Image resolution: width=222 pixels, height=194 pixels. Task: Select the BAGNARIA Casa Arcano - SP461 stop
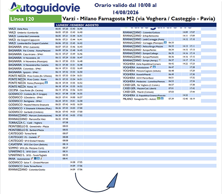[x=26, y=54]
